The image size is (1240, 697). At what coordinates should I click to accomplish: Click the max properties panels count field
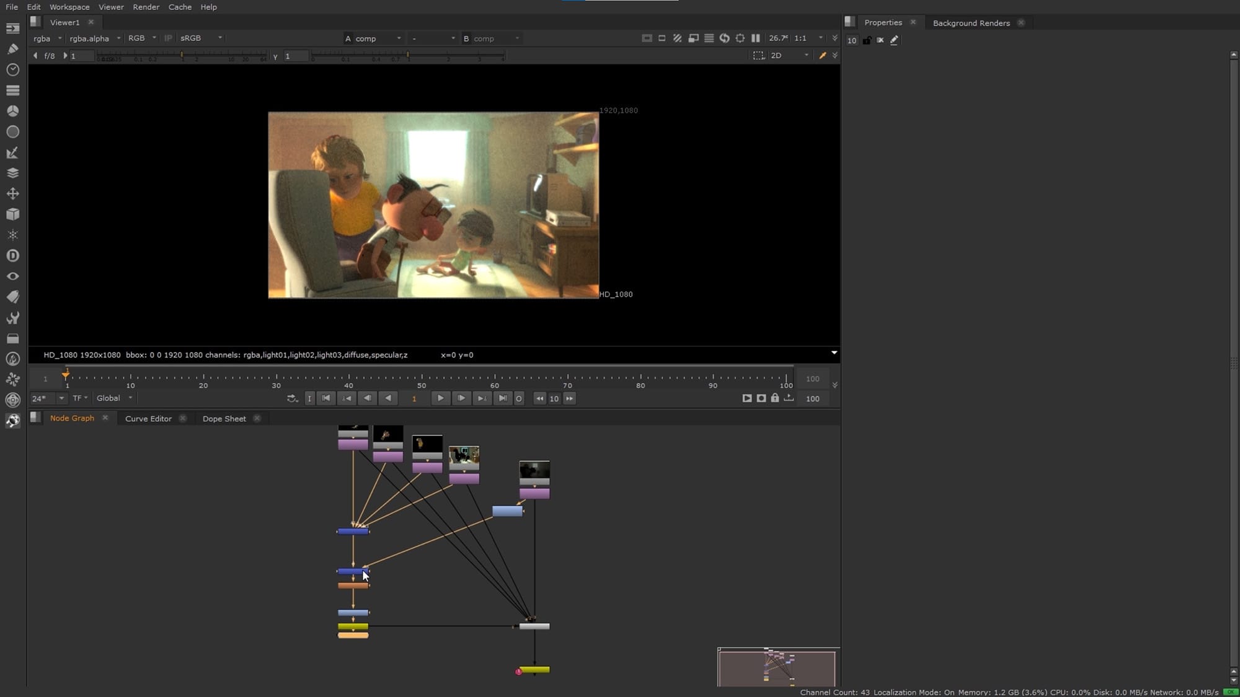(x=852, y=40)
